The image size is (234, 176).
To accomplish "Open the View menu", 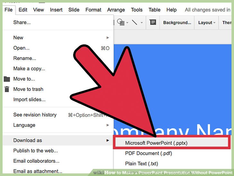I will (39, 10).
